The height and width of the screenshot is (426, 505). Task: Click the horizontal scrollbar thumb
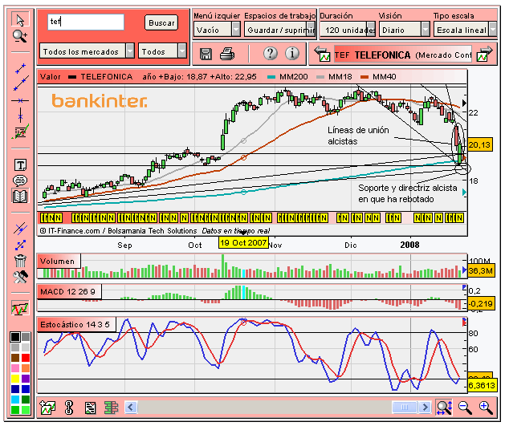(x=405, y=408)
